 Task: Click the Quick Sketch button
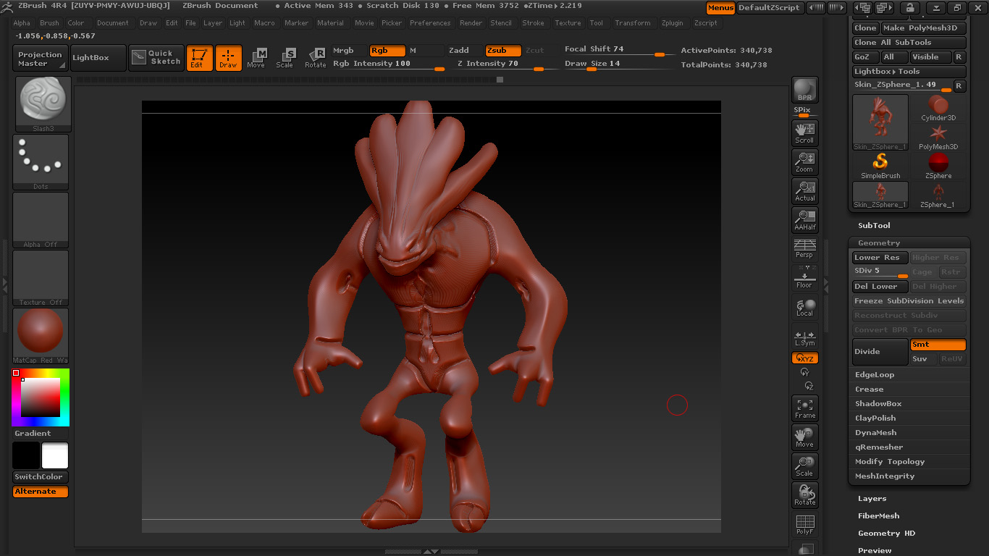tap(156, 58)
